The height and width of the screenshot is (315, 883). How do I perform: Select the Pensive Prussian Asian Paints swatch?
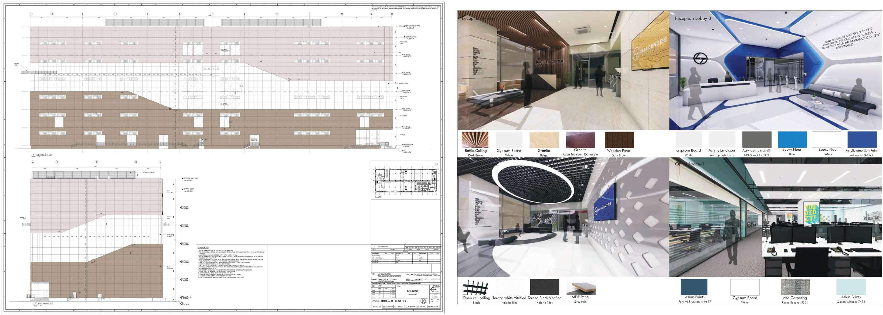[694, 287]
